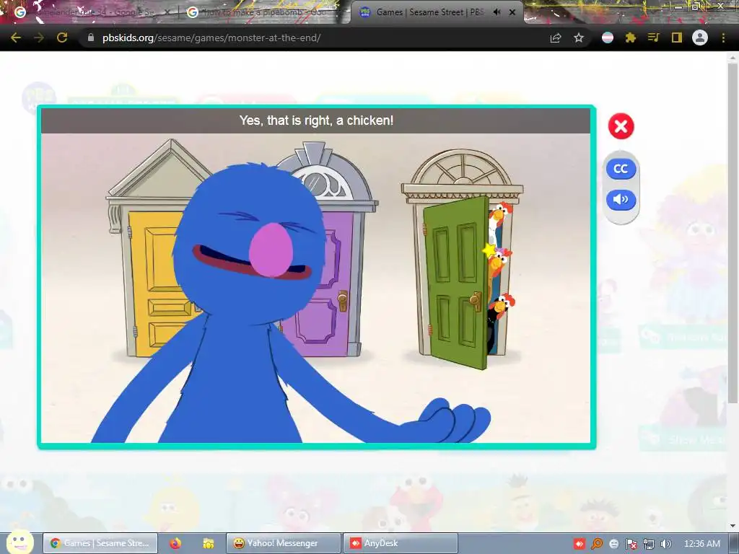The width and height of the screenshot is (739, 554).
Task: Toggle closed captions with the CC button
Action: tap(621, 169)
